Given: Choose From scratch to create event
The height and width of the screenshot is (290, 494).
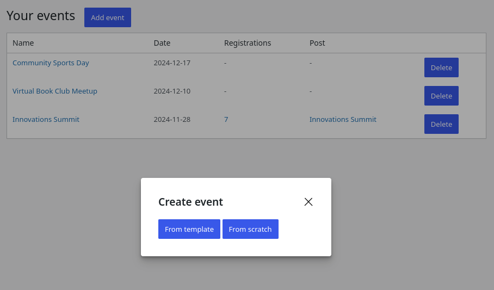Looking at the screenshot, I should point(250,229).
